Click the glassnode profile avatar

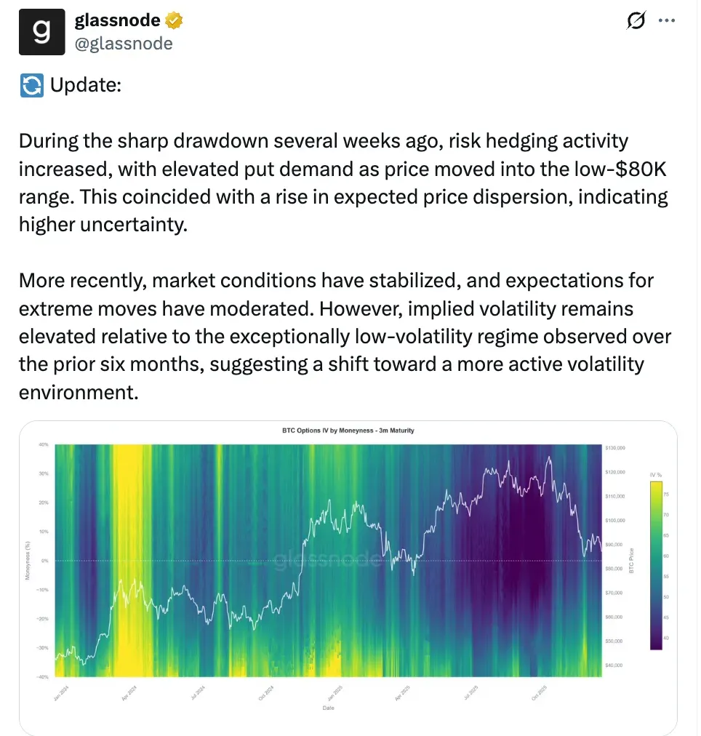pyautogui.click(x=42, y=31)
